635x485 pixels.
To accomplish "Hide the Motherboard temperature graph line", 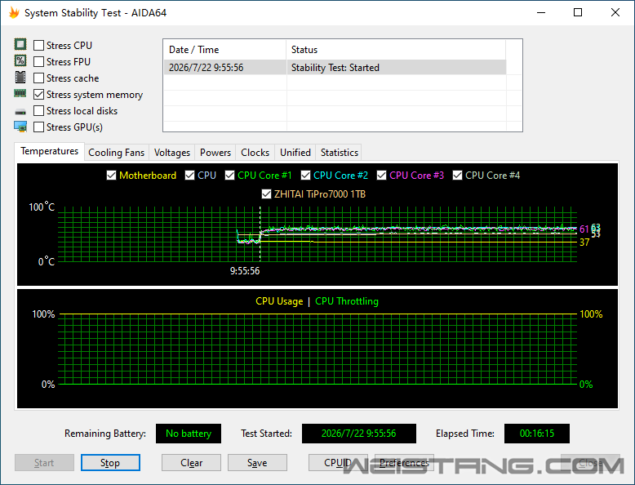I will 111,175.
